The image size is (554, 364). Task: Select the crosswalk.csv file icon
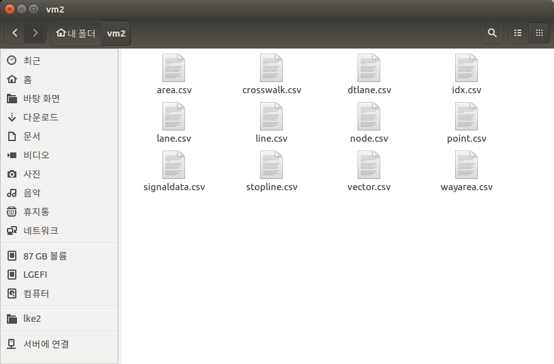click(271, 68)
